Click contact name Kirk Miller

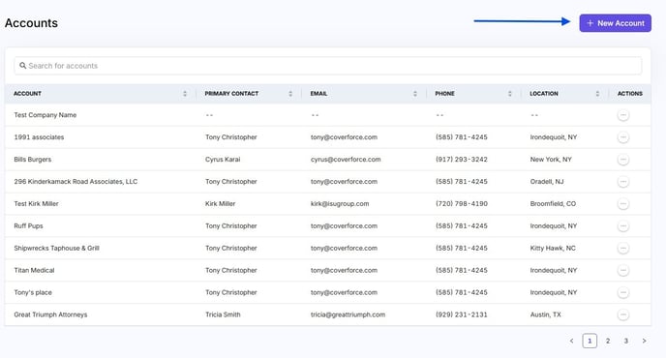pos(220,204)
